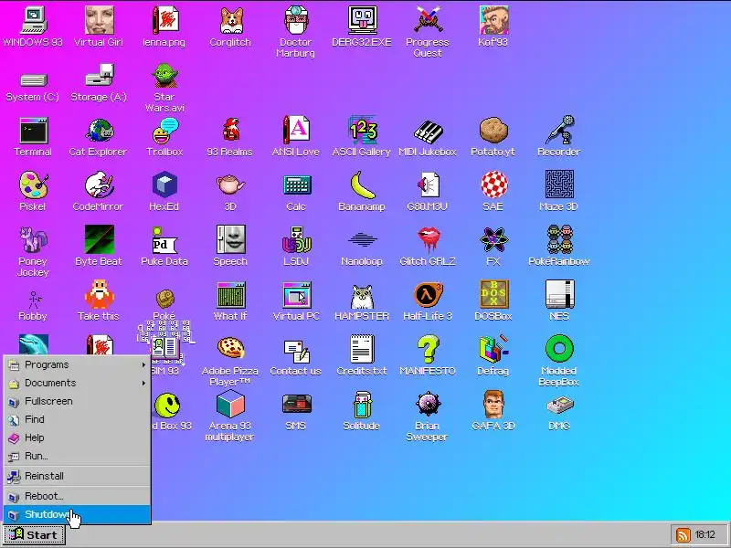Launch the Recorder microphone icon

pyautogui.click(x=559, y=131)
